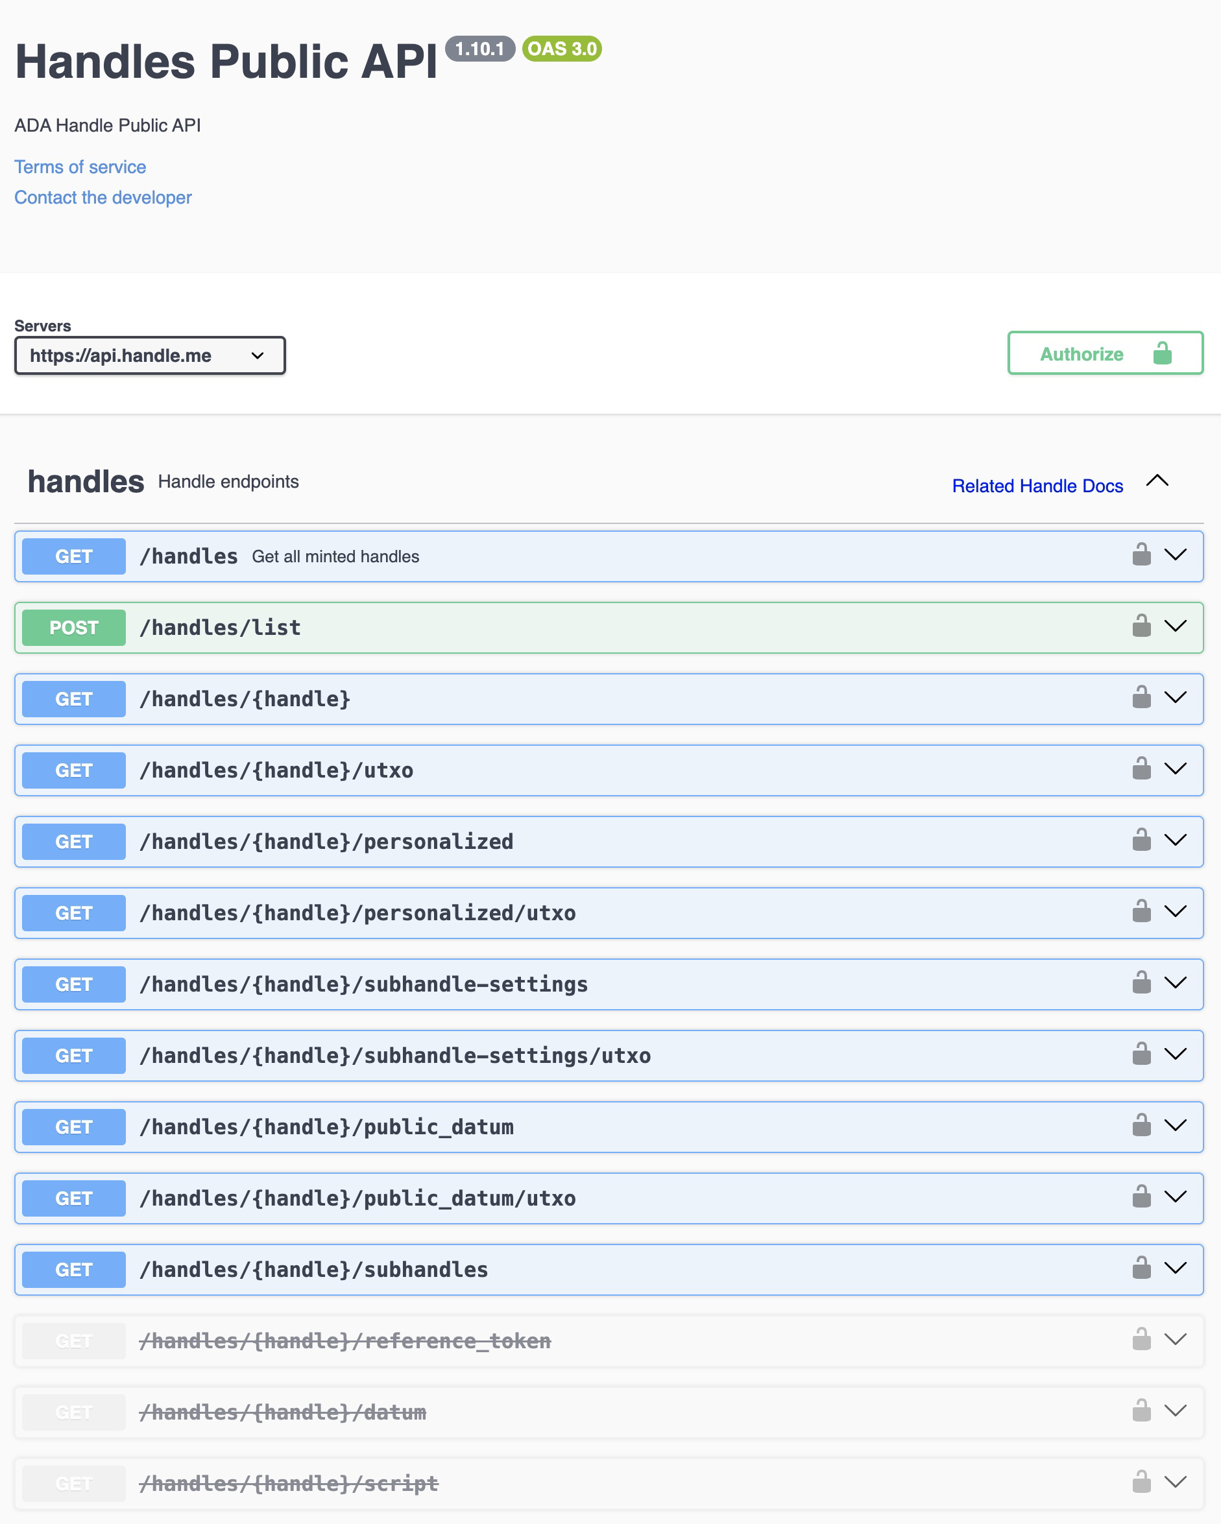Click the /handles/{handle}/public_datum path text
Viewport: 1221px width, 1524px height.
coord(326,1128)
